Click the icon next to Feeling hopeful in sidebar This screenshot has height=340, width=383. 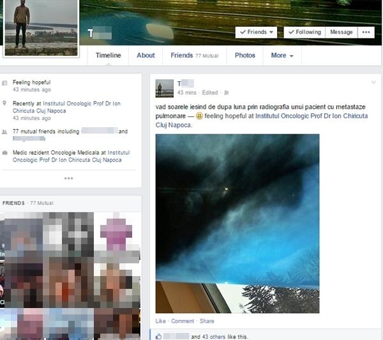click(x=5, y=83)
